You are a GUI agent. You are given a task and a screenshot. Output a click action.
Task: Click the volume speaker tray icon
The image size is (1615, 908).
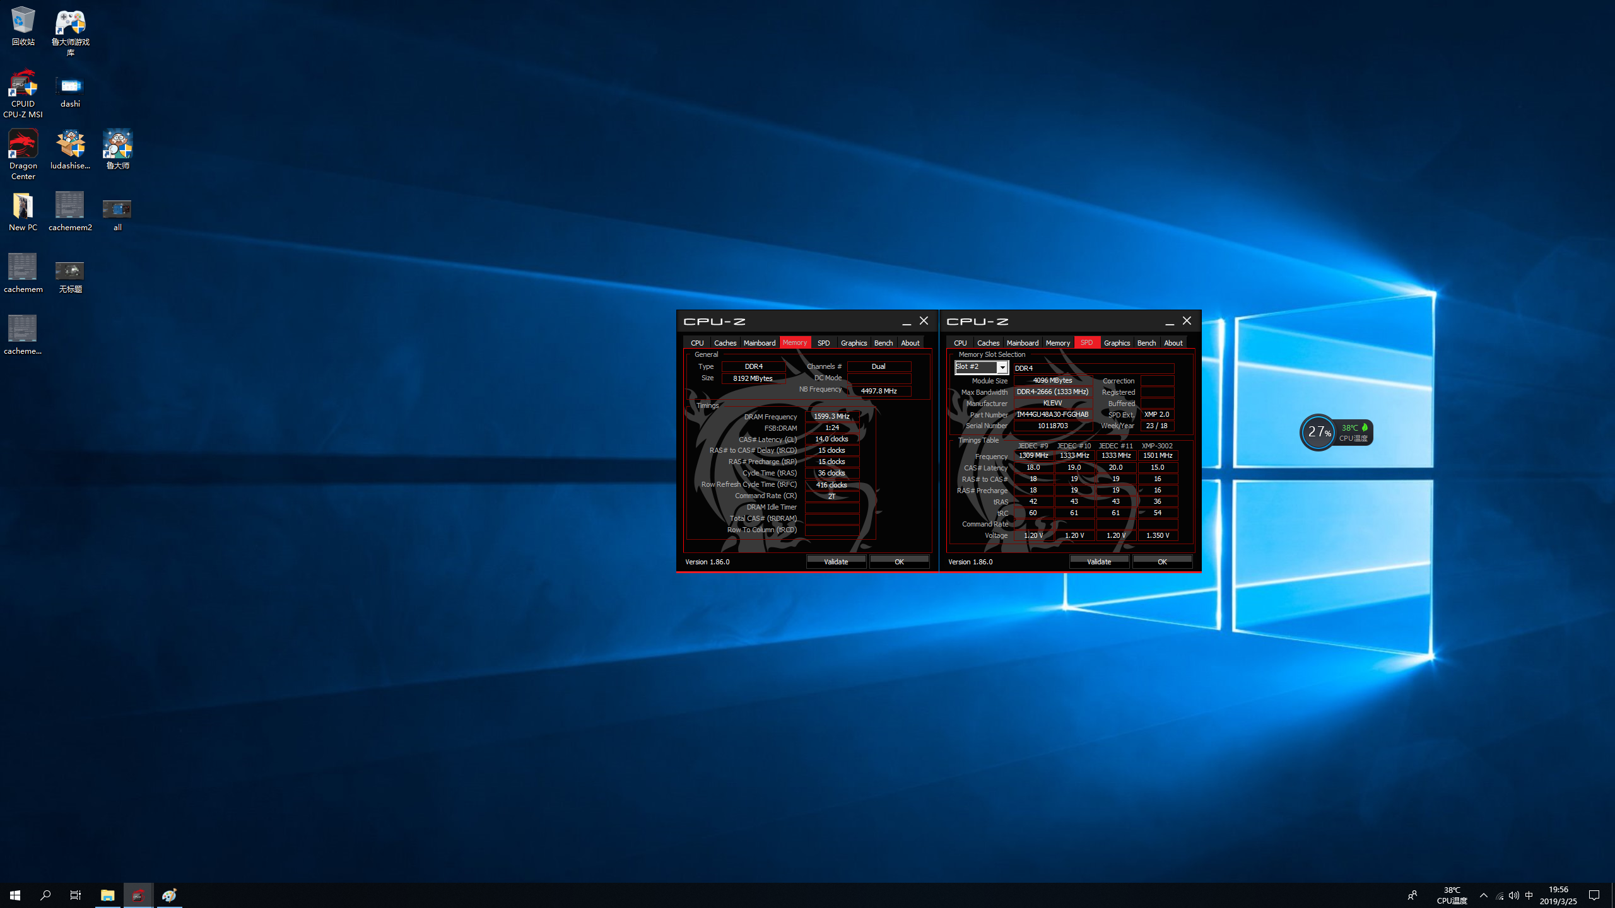[x=1514, y=895]
